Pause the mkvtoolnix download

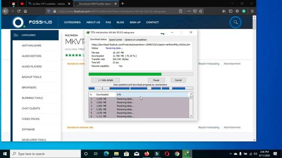pyautogui.click(x=156, y=80)
